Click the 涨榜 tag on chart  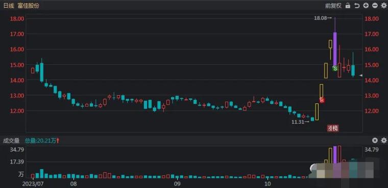point(333,128)
